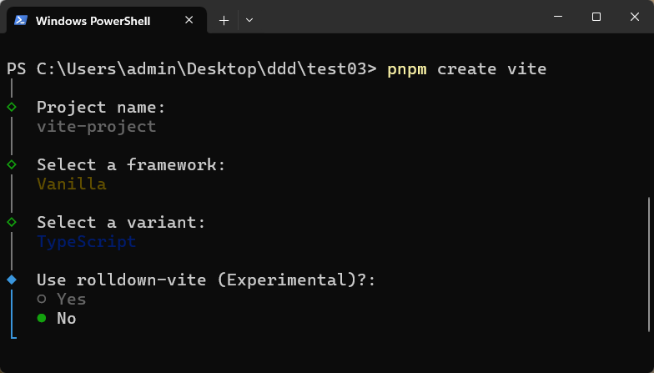Open the new tab profile dropdown

[x=249, y=20]
